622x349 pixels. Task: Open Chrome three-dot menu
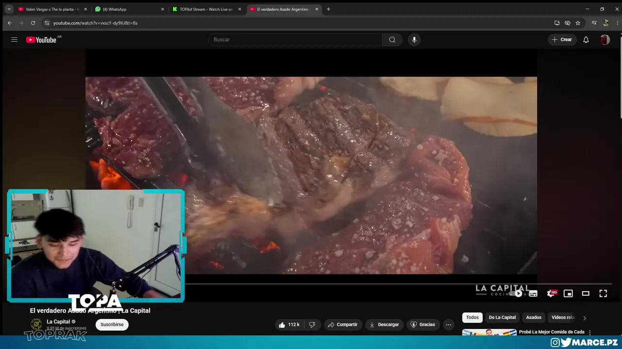click(616, 23)
